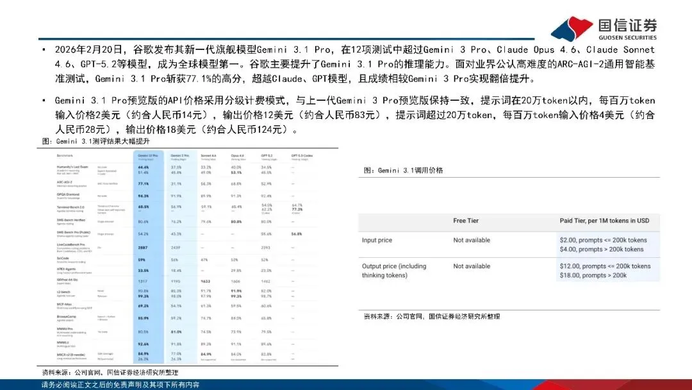Click the 'GPT-5.2' column header

coord(267,157)
